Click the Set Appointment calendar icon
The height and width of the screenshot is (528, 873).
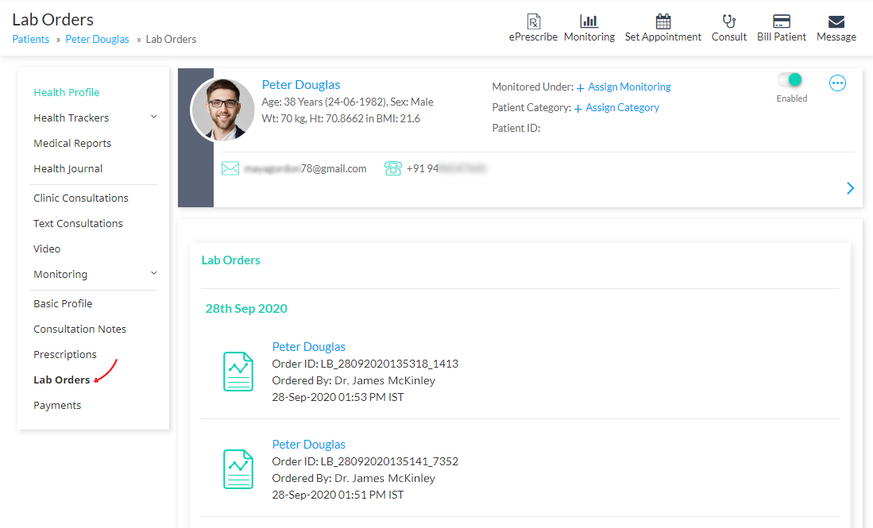pos(662,21)
